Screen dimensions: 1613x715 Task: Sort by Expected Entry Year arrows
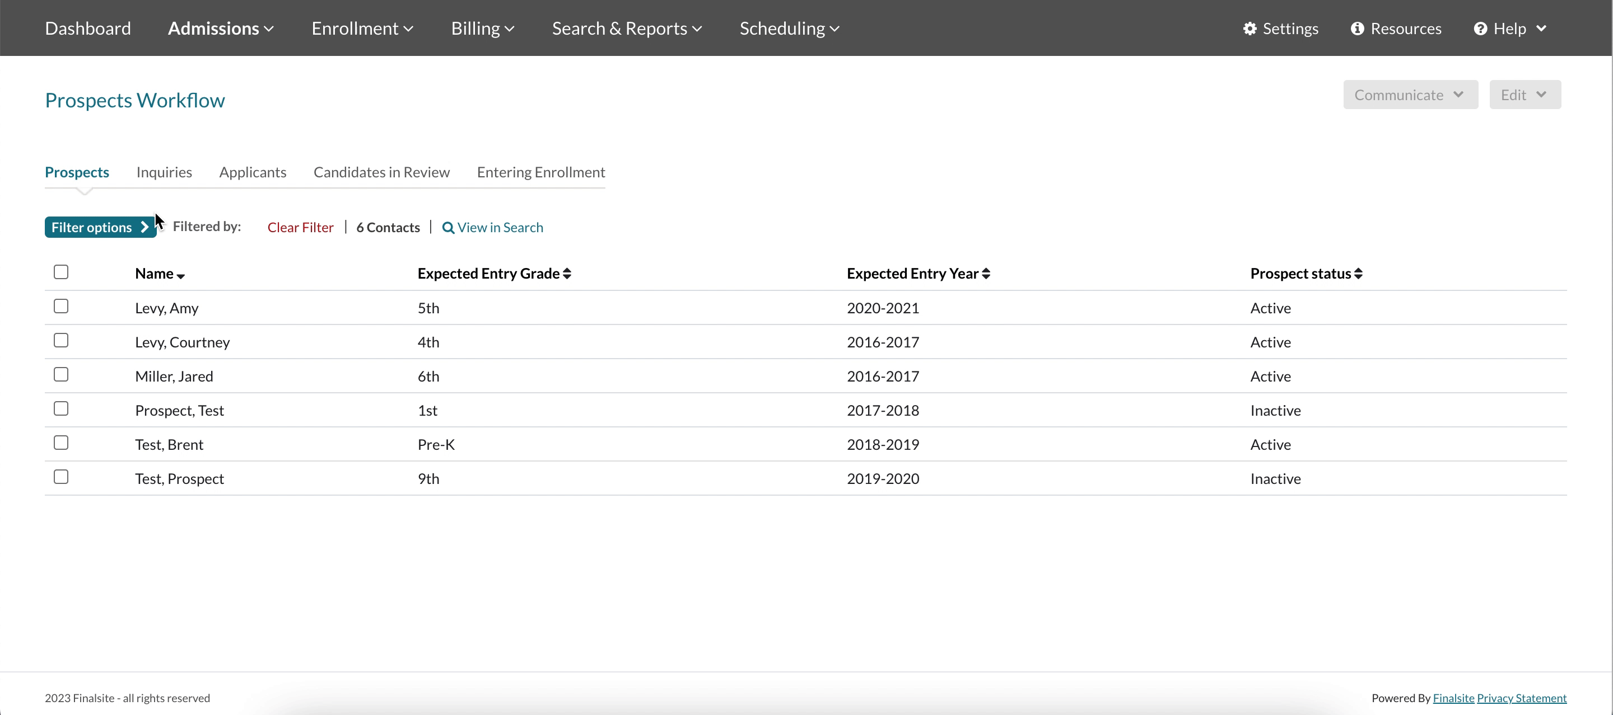[x=986, y=274]
